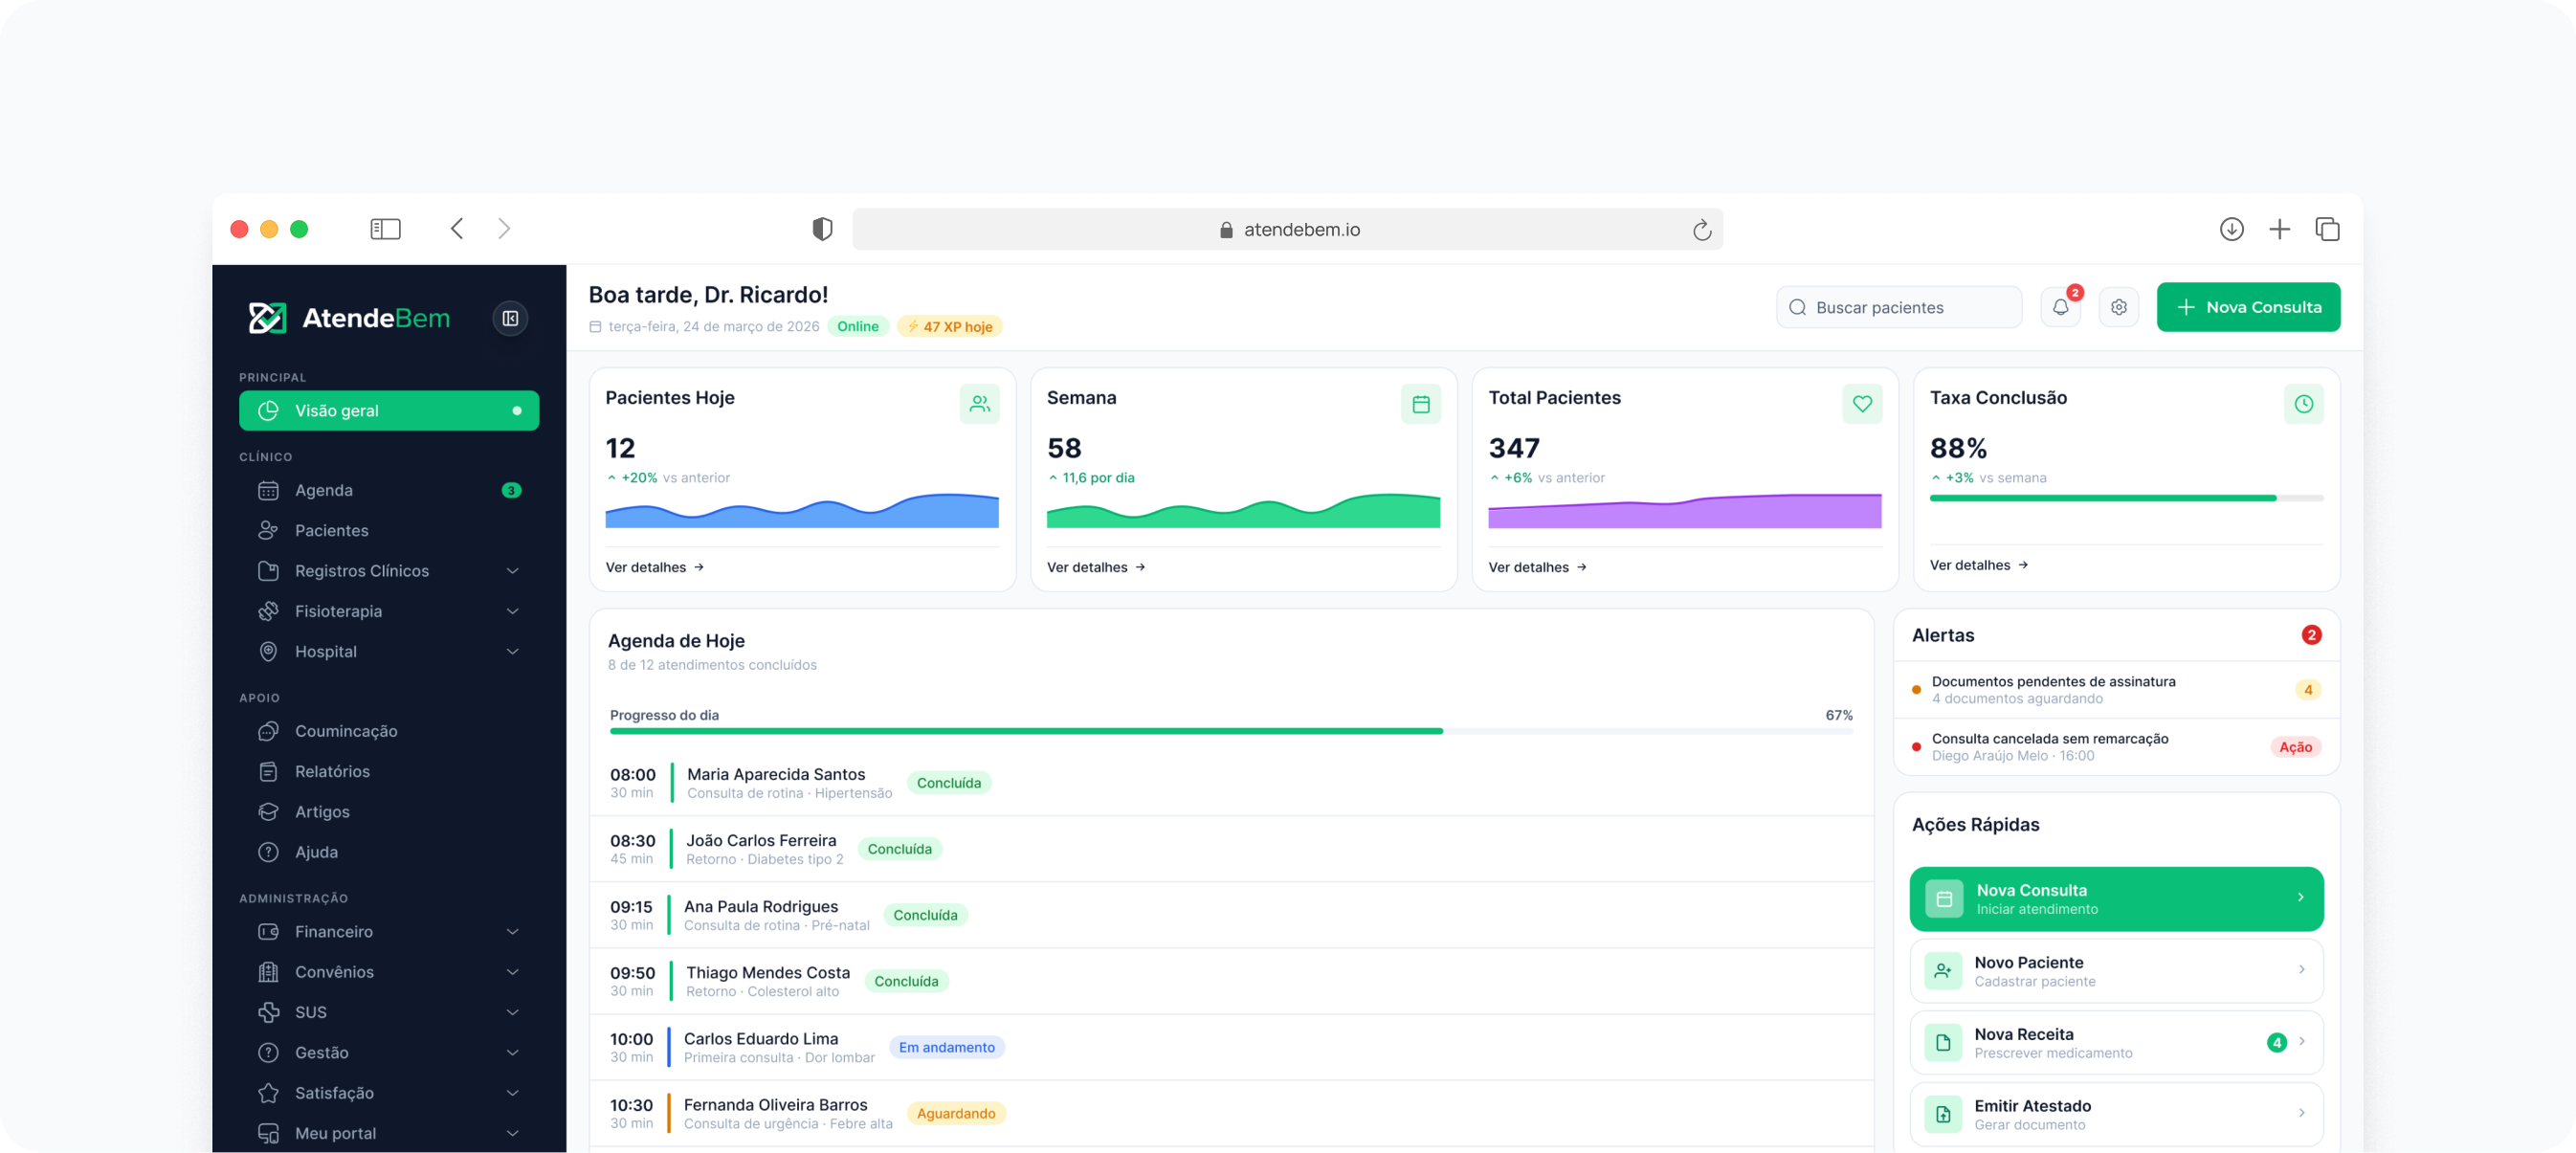Open Pacientes in the sidebar
The height and width of the screenshot is (1153, 2576).
[389, 530]
